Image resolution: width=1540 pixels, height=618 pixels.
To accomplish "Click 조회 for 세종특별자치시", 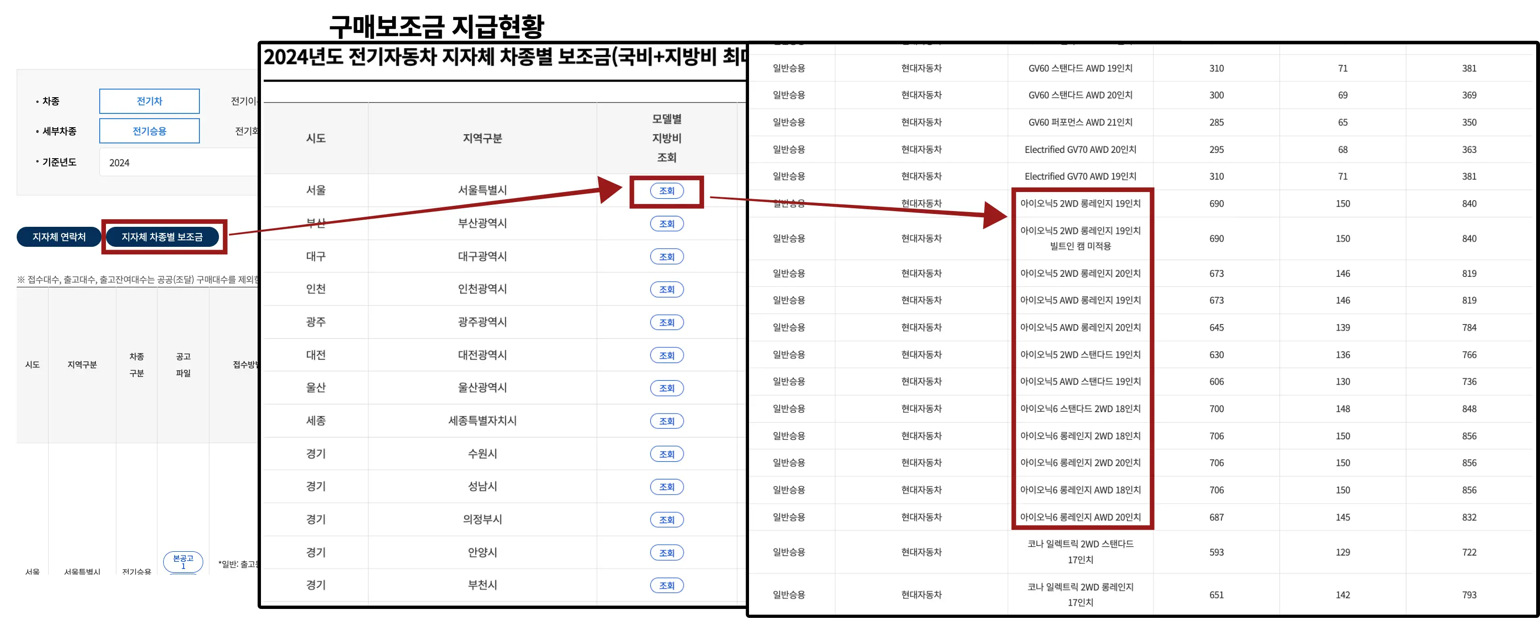I will click(666, 421).
